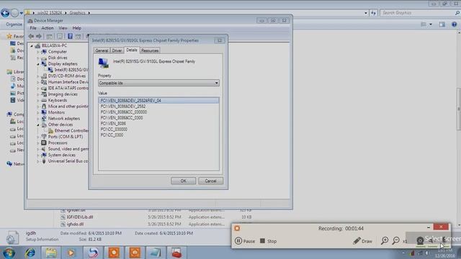Viewport: 461px width, 259px height.
Task: Open the Help menu in Device Manager
Action: coord(77,28)
